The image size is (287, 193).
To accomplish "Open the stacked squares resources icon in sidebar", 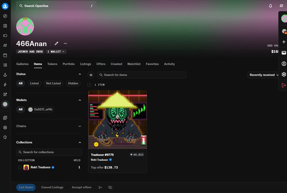I will [x=5, y=118].
